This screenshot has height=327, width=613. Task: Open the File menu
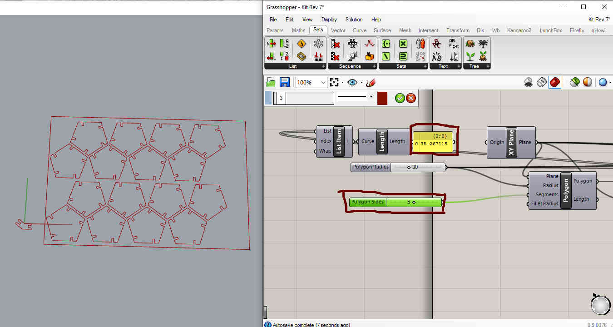point(273,20)
